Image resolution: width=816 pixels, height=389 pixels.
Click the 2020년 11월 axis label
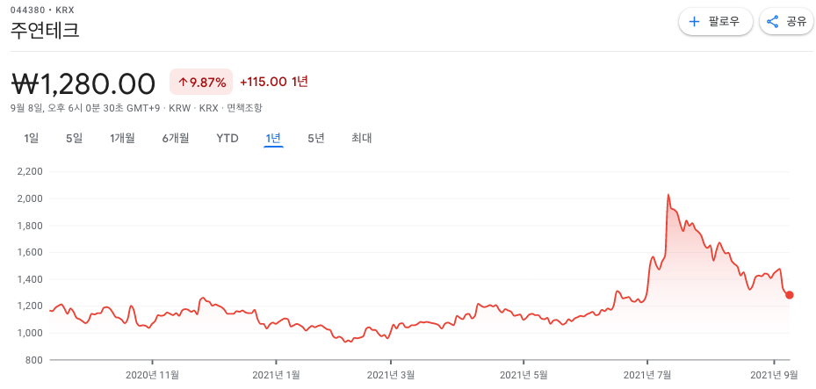click(153, 374)
